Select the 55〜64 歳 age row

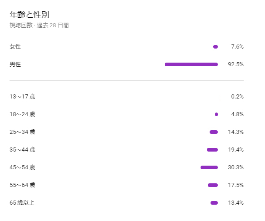tap(127, 185)
